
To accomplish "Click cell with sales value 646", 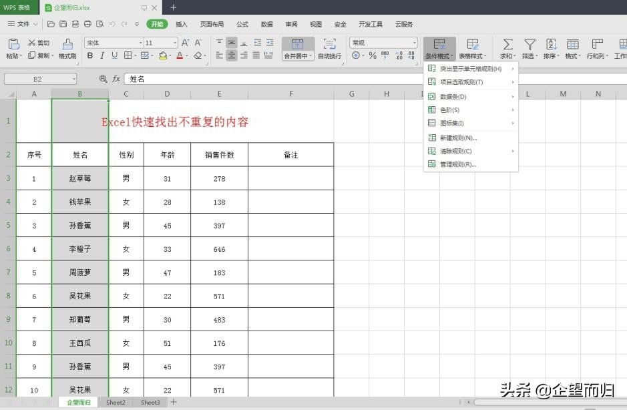I will pyautogui.click(x=219, y=249).
